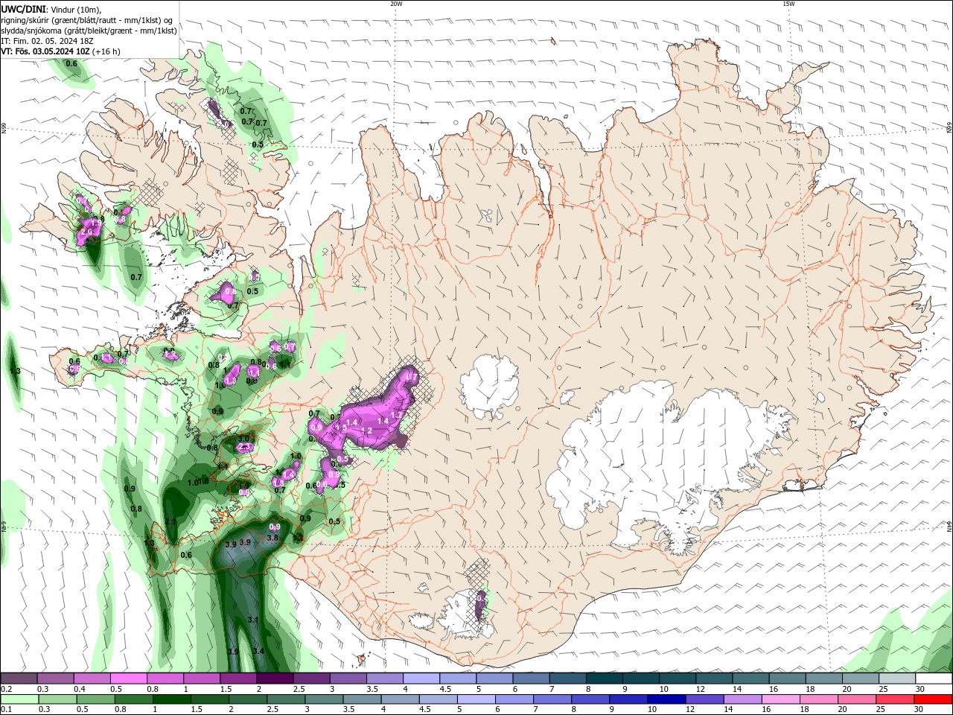Select the pale green 0.1 swatch in the lower legend row
953x715 pixels.
(19, 699)
